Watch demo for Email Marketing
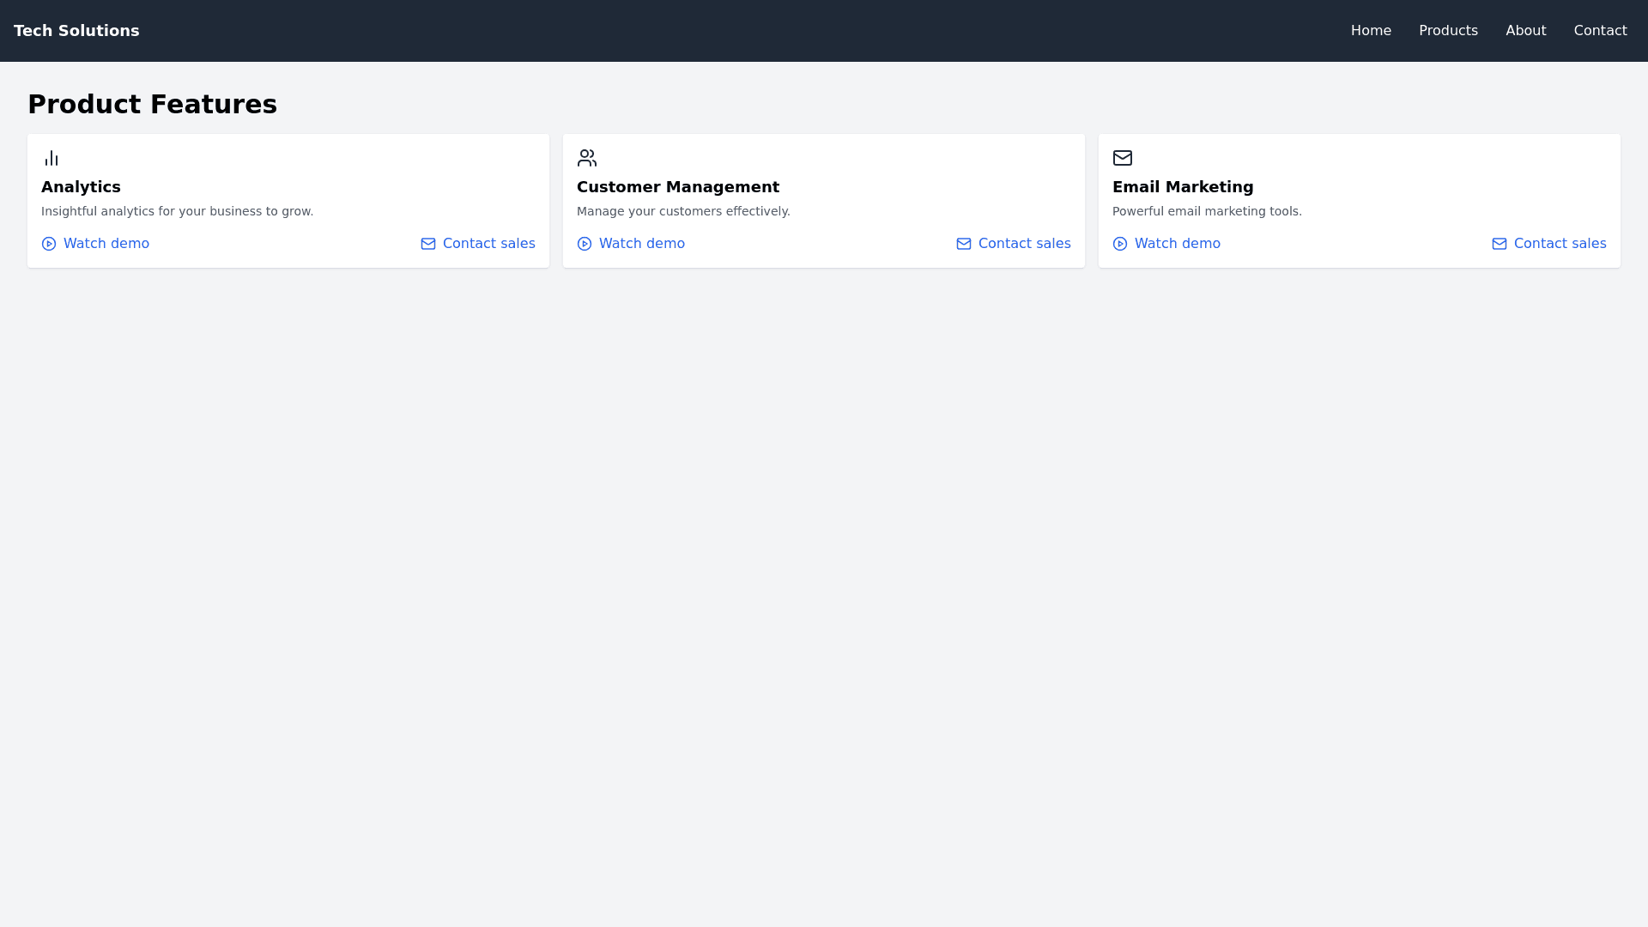The width and height of the screenshot is (1648, 927). (x=1177, y=244)
